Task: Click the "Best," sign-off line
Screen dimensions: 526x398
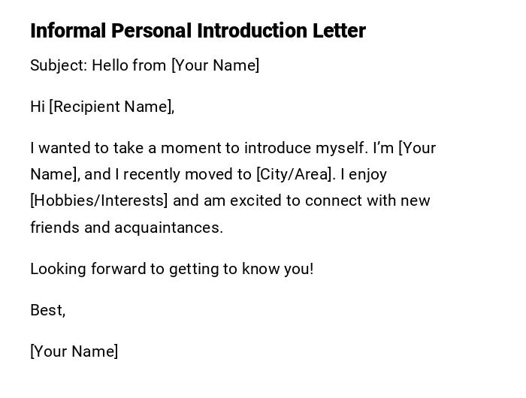Action: coord(47,310)
